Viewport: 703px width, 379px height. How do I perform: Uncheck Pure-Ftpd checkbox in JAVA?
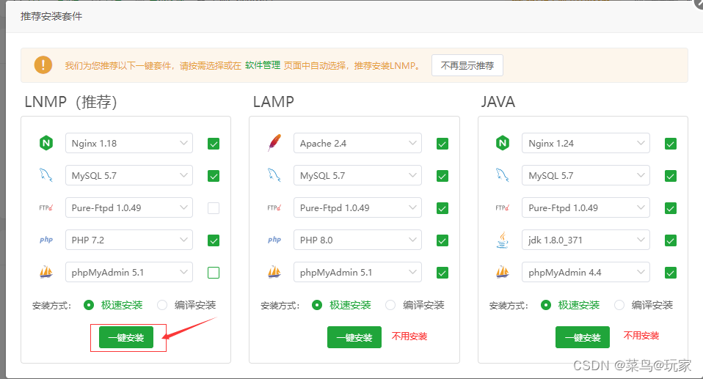point(671,208)
